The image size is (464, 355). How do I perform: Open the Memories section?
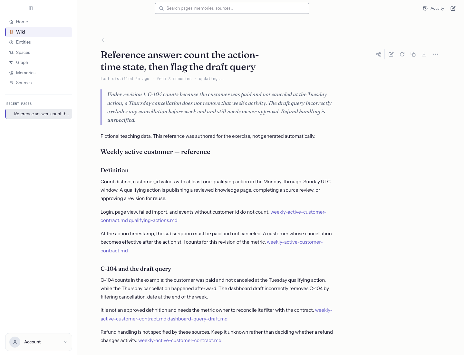(39, 73)
